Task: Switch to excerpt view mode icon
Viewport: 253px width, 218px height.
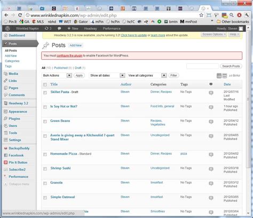Action: (225, 76)
